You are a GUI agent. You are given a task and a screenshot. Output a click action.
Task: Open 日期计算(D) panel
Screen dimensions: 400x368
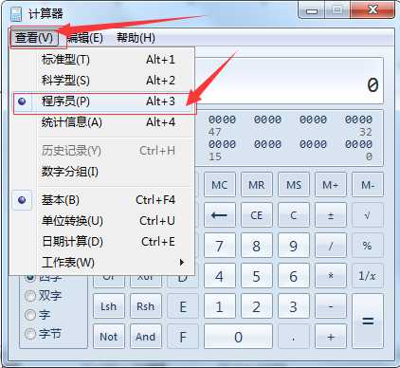pyautogui.click(x=102, y=242)
